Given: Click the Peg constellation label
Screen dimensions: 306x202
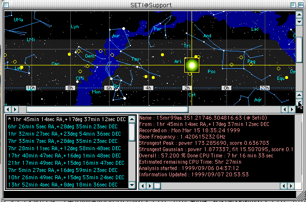Looking at the screenshot, I should pos(251,62).
